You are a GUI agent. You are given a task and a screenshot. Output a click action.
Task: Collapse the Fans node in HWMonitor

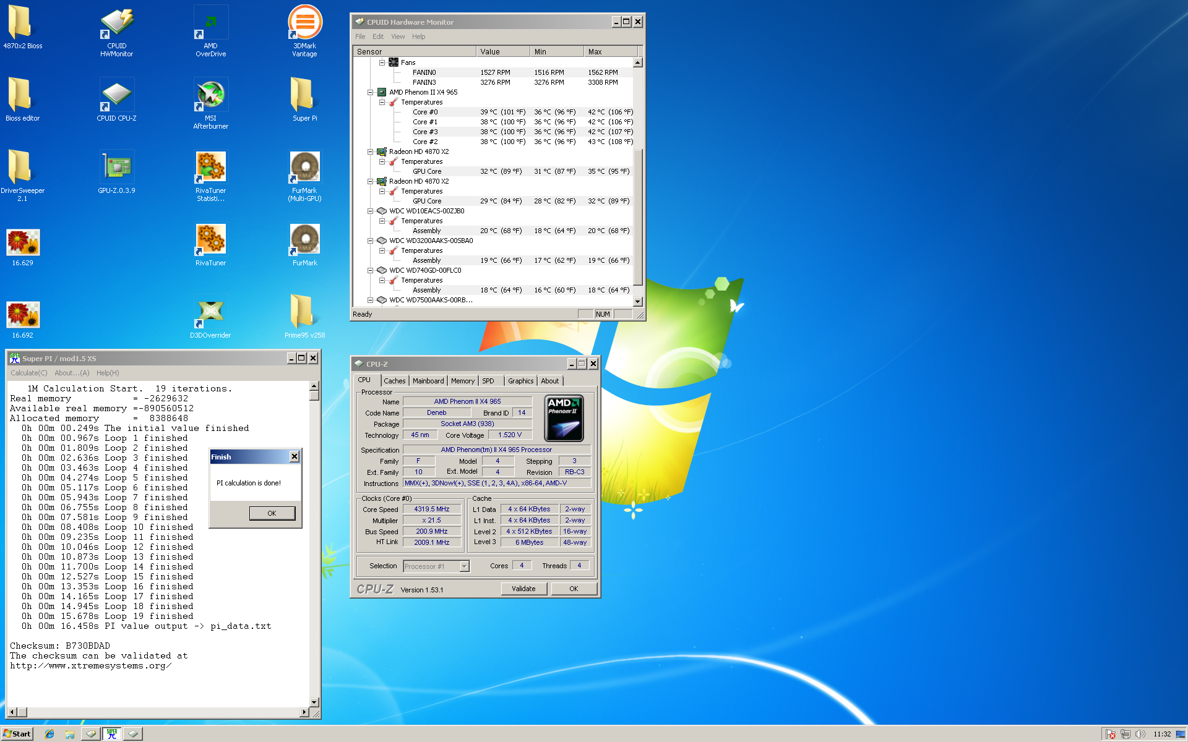click(x=382, y=62)
